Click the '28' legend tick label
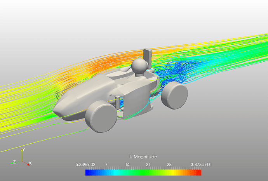Image resolution: width=268 pixels, height=181 pixels. click(x=169, y=165)
